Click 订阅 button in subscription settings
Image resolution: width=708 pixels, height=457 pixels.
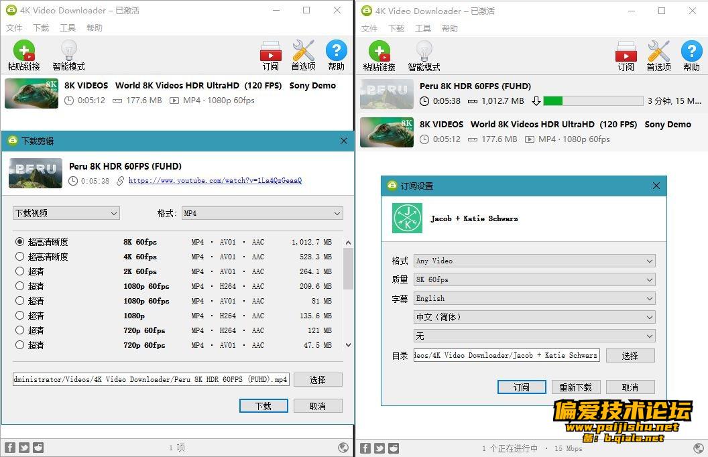[522, 387]
